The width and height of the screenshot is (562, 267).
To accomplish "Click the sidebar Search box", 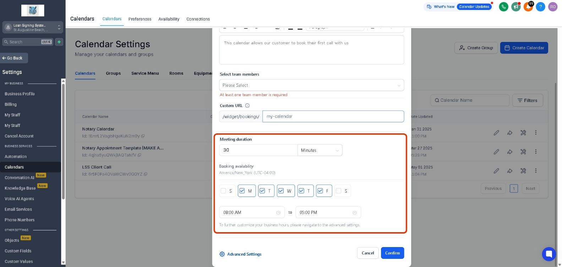I will point(28,42).
